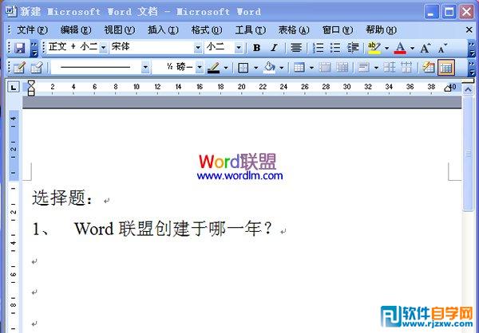Expand the Formatting toolbar options chevron

point(472,48)
